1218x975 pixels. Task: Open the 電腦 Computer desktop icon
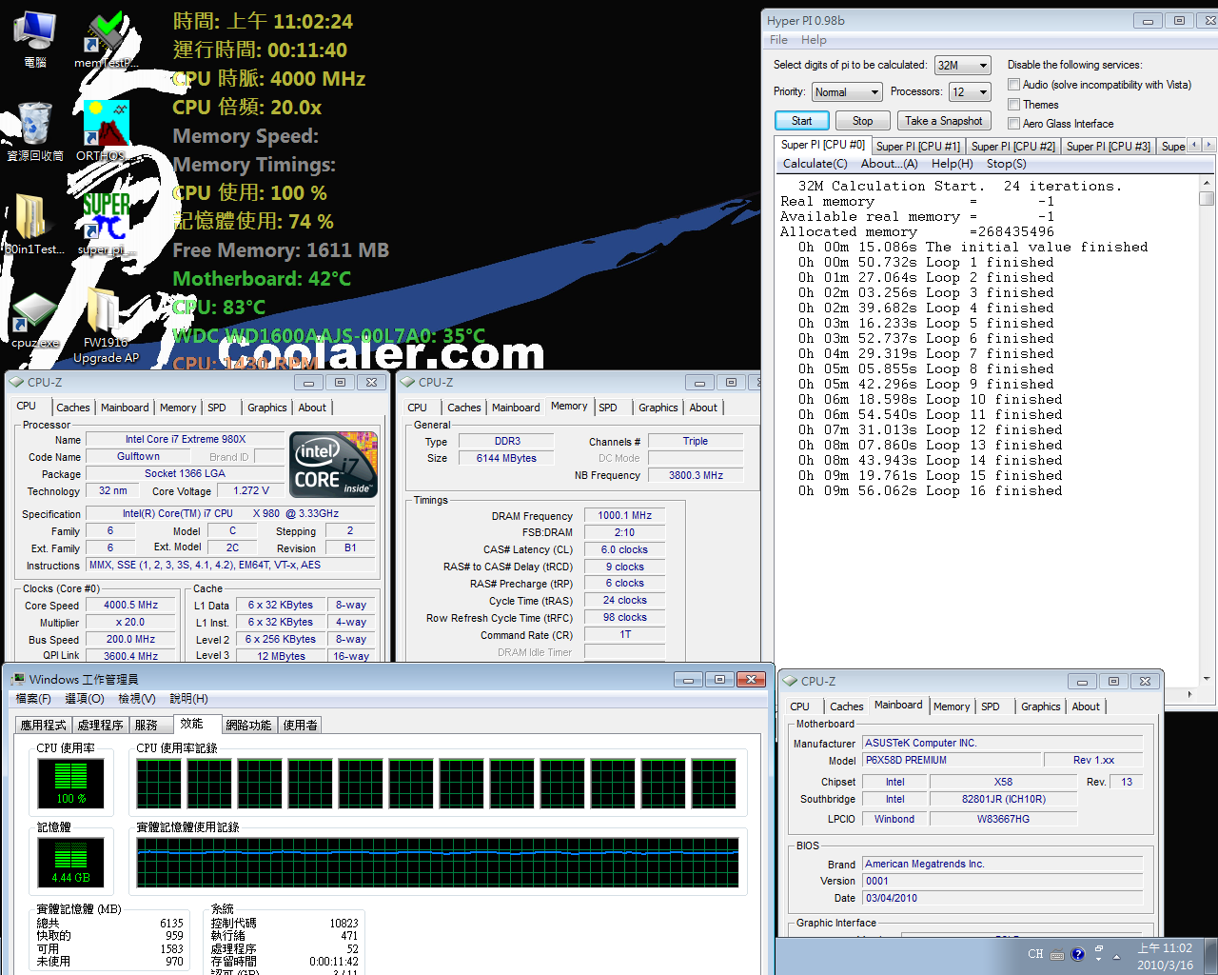(x=34, y=38)
